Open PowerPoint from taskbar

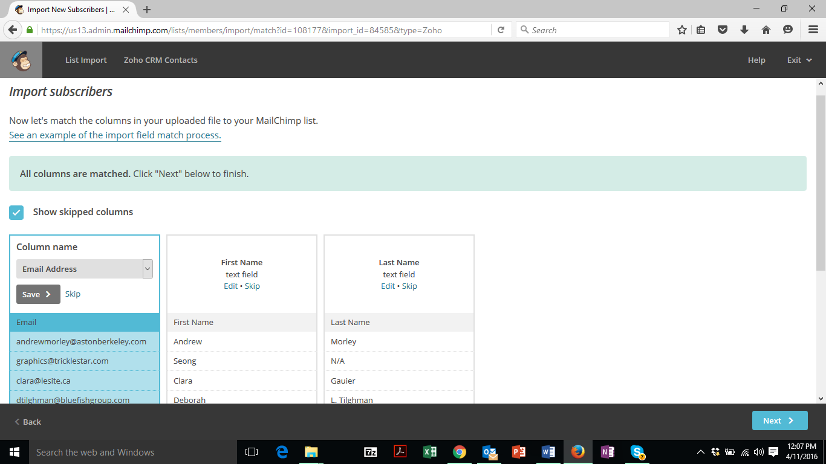tap(519, 452)
